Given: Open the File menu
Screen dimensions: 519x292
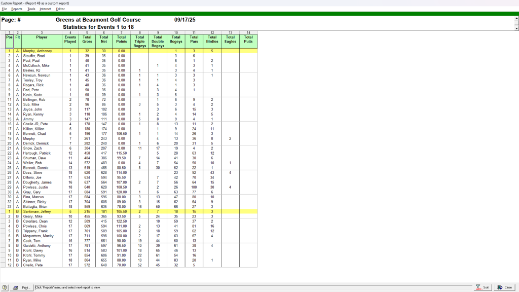Looking at the screenshot, I should (x=4, y=9).
